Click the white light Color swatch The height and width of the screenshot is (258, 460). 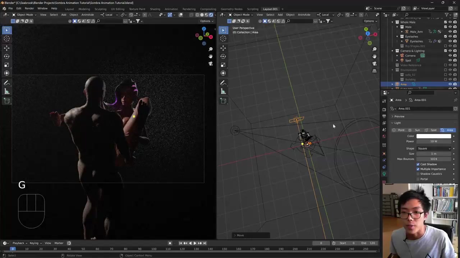[x=434, y=136]
